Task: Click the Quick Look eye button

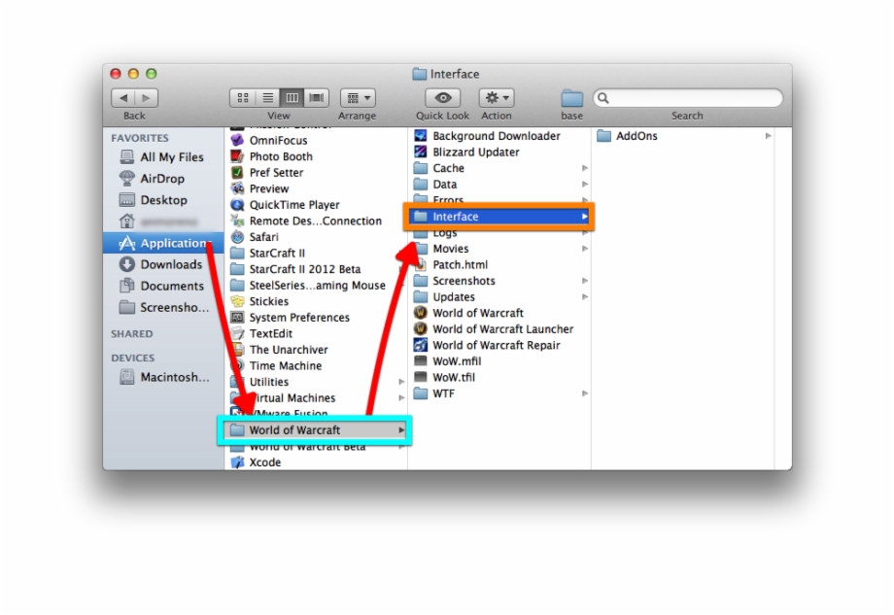Action: coord(442,98)
